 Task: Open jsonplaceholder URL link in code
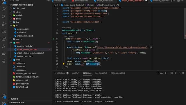click(122, 47)
